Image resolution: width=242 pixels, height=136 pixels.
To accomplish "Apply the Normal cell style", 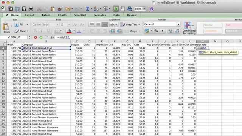I will (213, 25).
